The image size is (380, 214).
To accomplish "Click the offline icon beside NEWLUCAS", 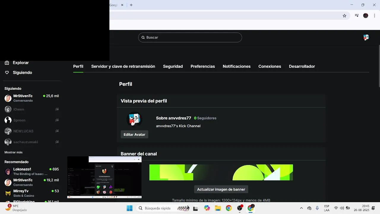I will (57, 131).
